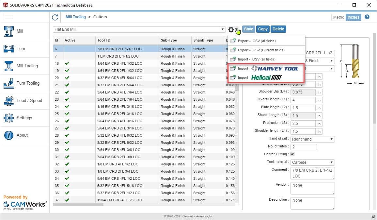This screenshot has height=220, width=377.
Task: Open the Flat End Mill cutter type dropdown
Action: point(139,29)
